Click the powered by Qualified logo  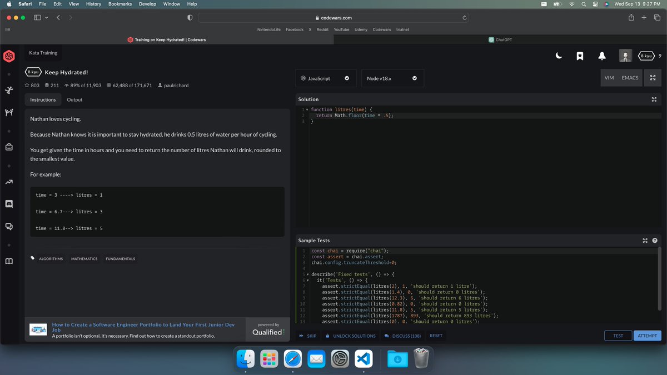(268, 329)
